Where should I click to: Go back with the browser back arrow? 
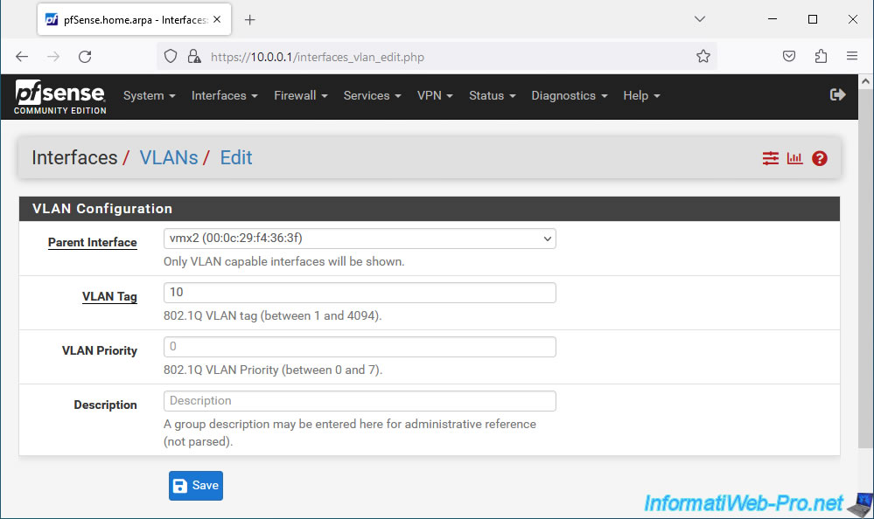tap(22, 57)
